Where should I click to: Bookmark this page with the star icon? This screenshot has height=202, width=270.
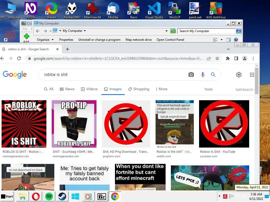217,58
